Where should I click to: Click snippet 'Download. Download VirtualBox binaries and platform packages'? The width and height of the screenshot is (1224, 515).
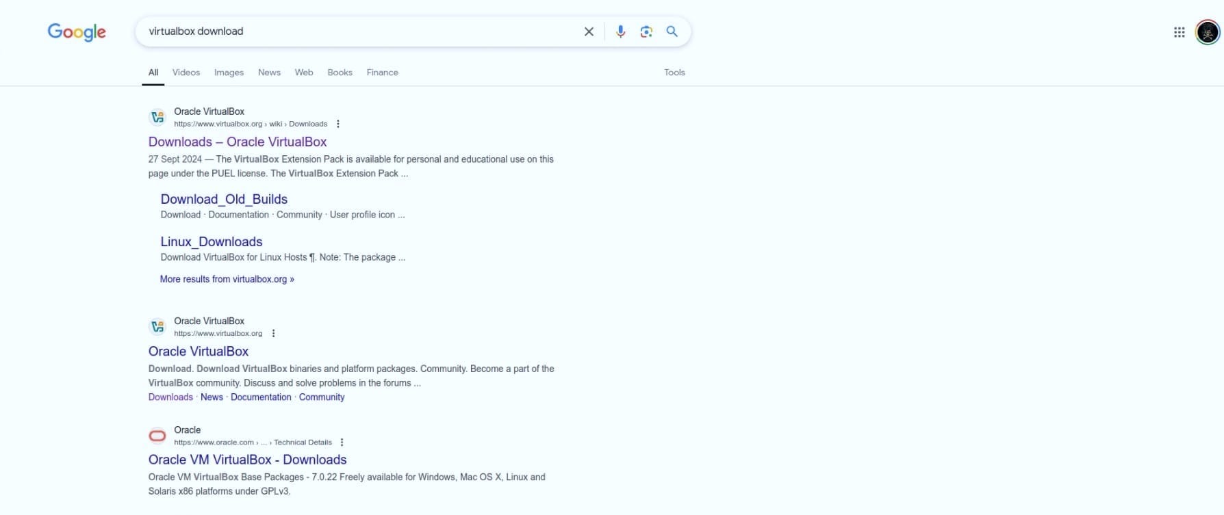(351, 375)
